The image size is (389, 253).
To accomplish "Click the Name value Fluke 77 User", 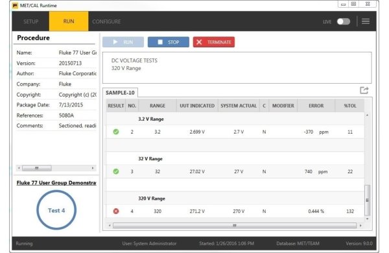I will (78, 53).
